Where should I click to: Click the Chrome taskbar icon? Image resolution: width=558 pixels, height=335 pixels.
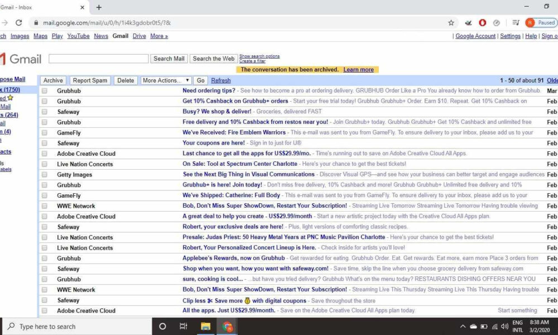coord(227,326)
